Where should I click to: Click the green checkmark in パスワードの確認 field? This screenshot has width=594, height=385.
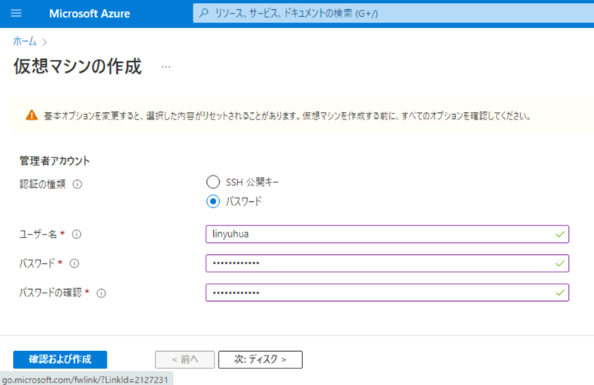click(x=560, y=293)
